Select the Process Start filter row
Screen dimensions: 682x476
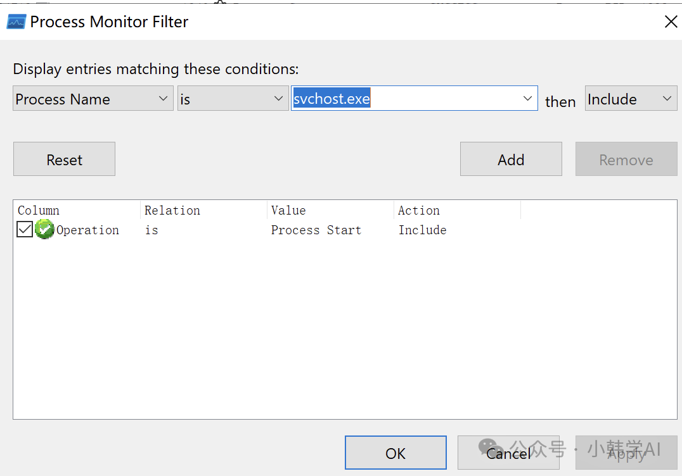tap(316, 230)
